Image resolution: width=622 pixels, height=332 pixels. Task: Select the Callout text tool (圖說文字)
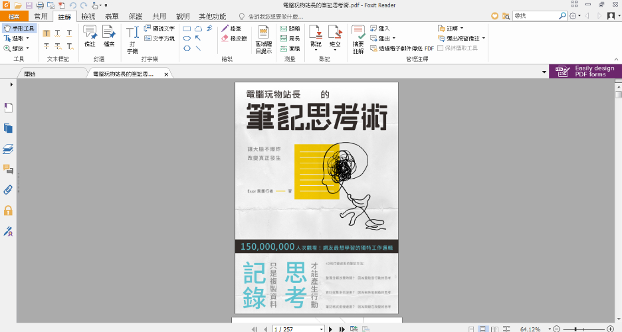point(159,29)
